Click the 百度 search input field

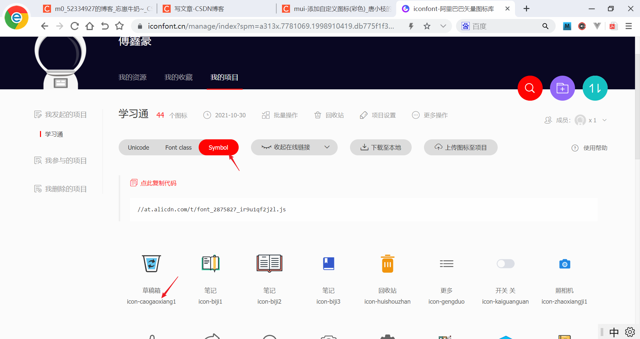[x=505, y=26]
